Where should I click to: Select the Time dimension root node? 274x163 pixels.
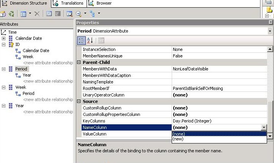(x=12, y=32)
